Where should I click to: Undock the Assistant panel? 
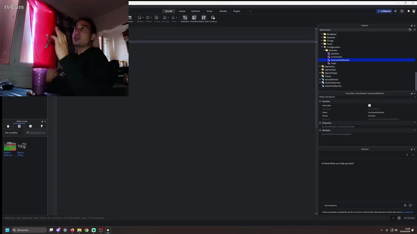(411, 149)
